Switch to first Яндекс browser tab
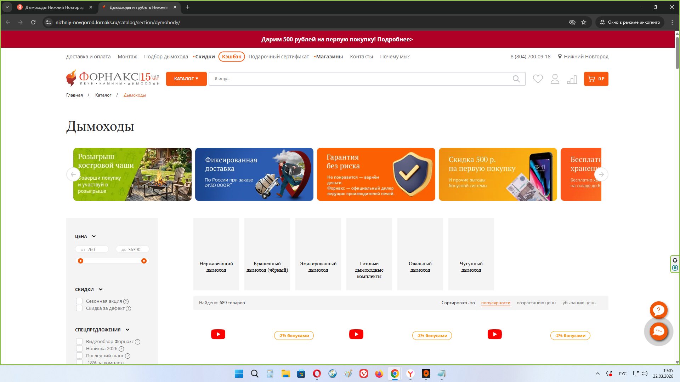Screen dimensions: 680x382 [54, 7]
